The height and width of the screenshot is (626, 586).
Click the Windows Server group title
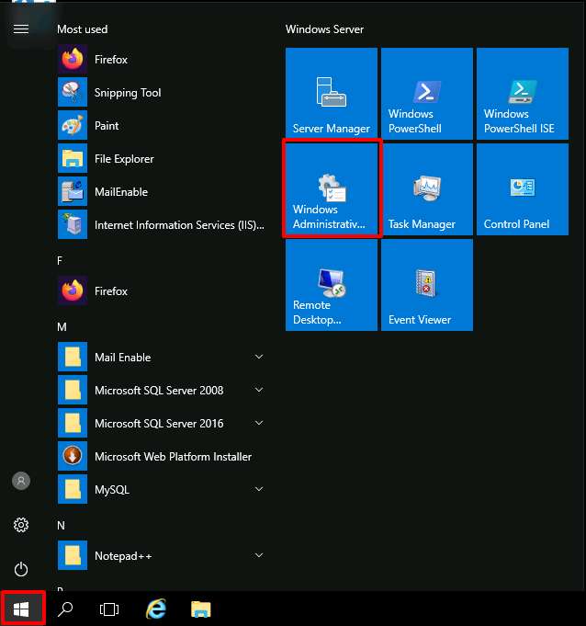pos(324,29)
